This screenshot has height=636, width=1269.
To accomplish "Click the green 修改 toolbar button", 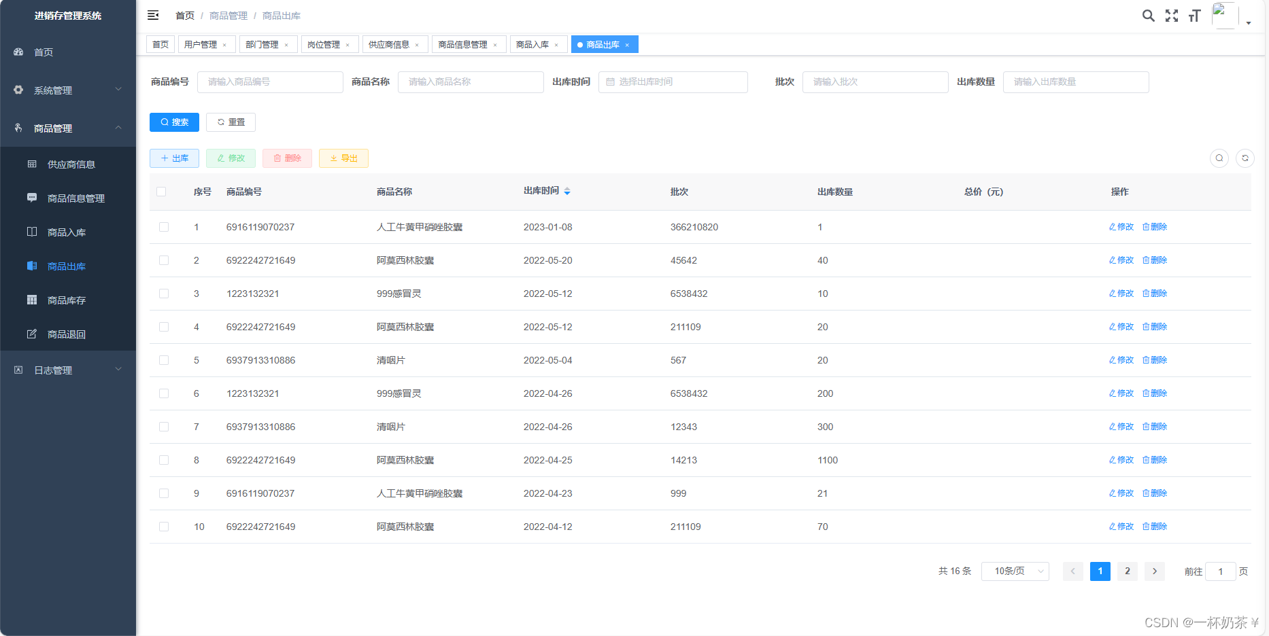I will click(231, 158).
